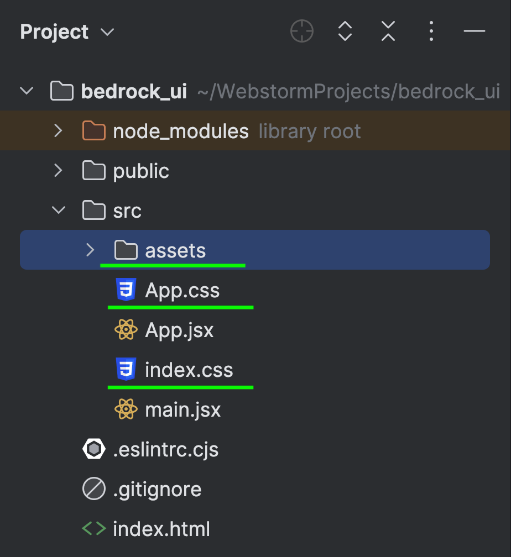Expand the node_modules folder
This screenshot has height=557, width=511.
pos(58,131)
